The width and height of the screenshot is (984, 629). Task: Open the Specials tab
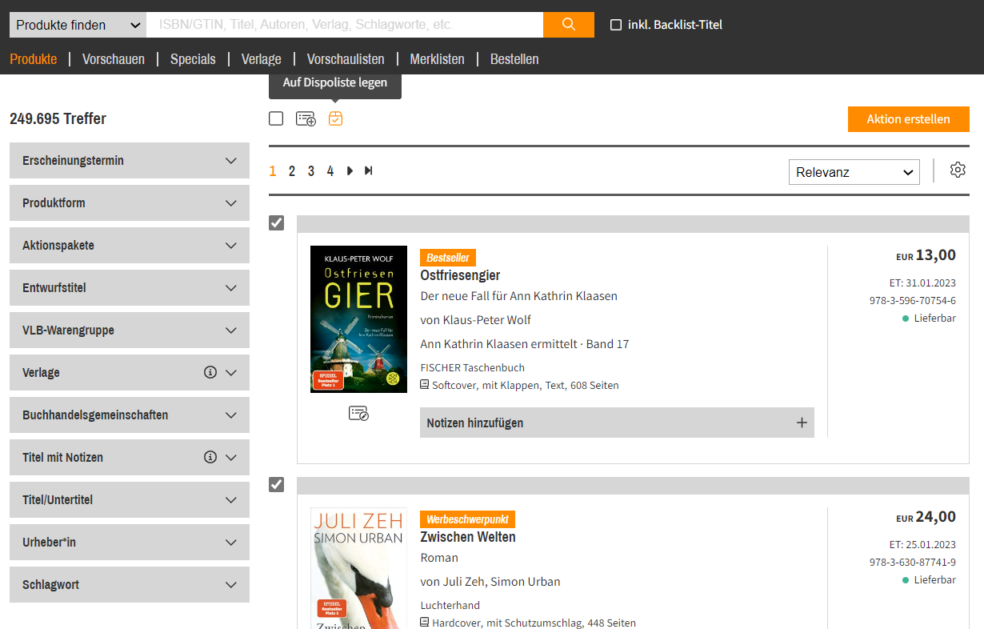(193, 59)
